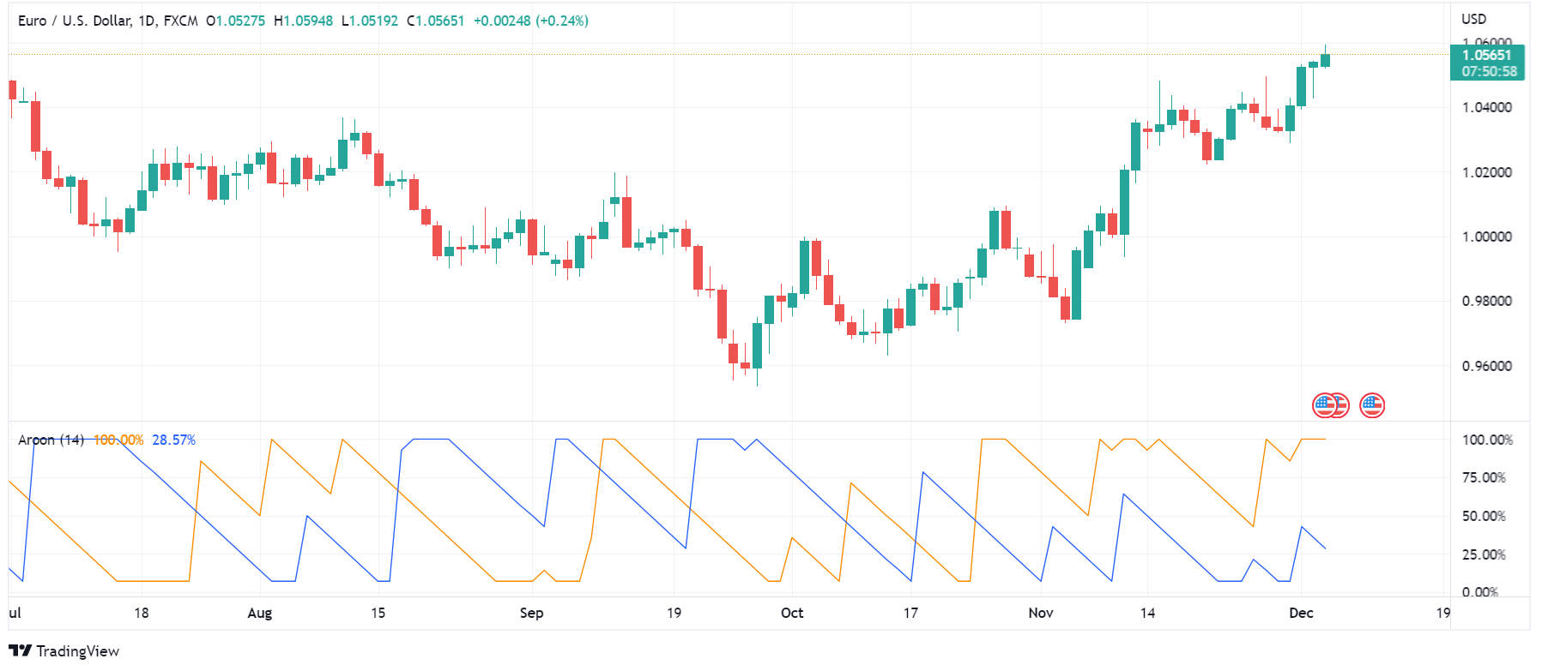Click the Sep label on the time axis
The image size is (1542, 671).
[x=531, y=613]
